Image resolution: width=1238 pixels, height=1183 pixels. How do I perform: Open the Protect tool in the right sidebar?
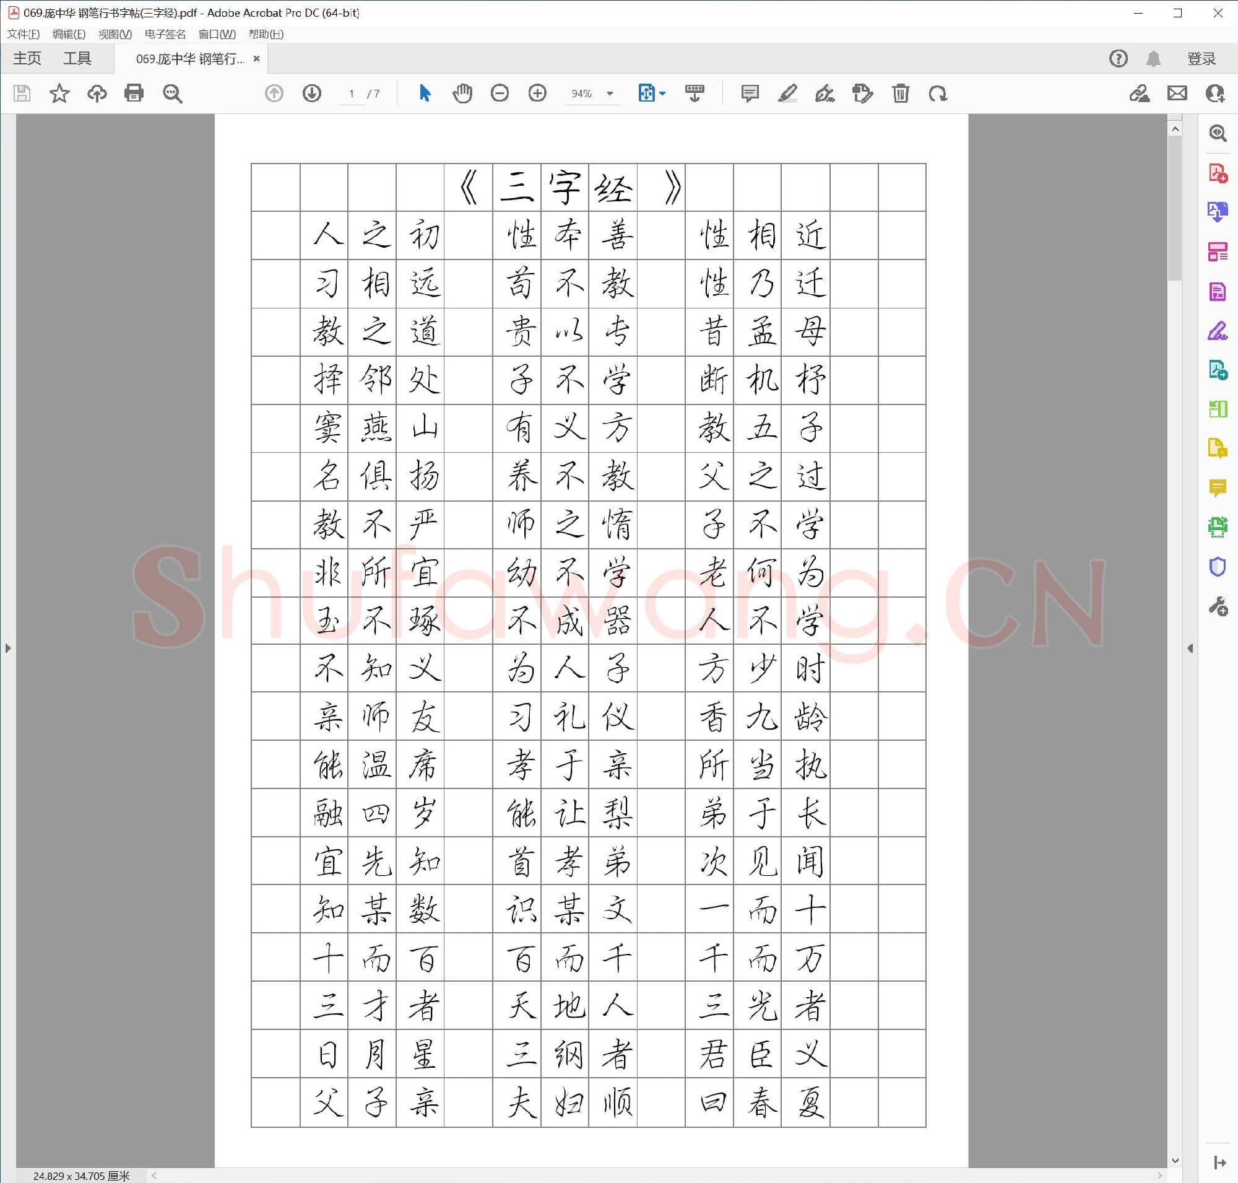point(1219,567)
